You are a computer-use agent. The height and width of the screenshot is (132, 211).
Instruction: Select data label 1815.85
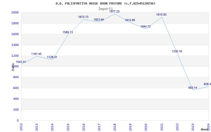pyautogui.click(x=130, y=20)
